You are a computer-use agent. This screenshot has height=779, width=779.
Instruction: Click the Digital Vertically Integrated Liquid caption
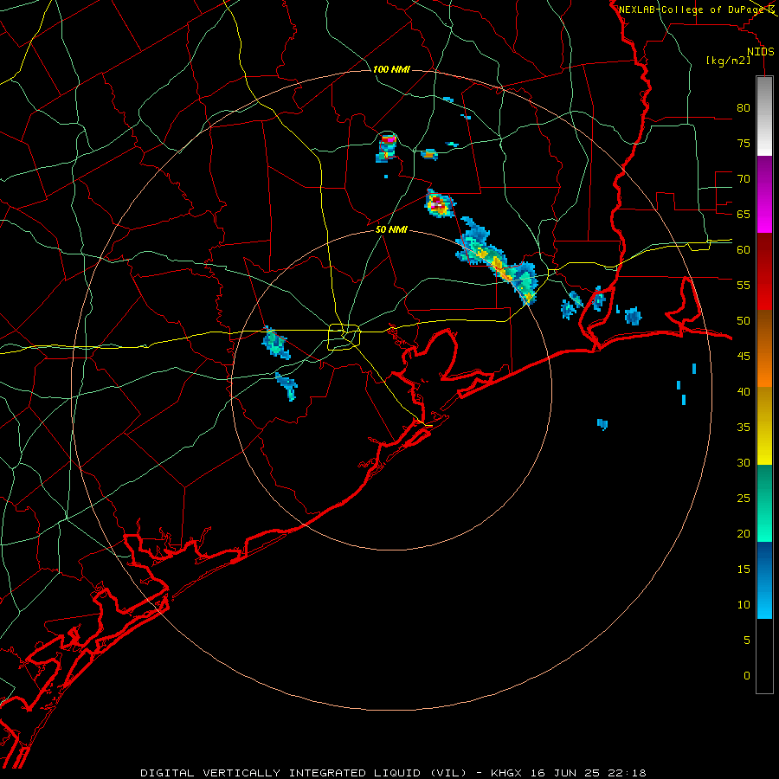coord(304,773)
